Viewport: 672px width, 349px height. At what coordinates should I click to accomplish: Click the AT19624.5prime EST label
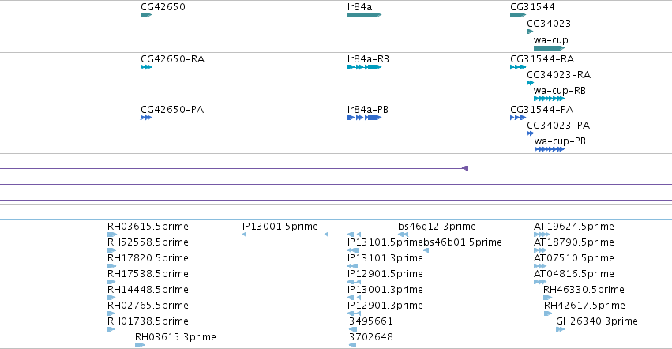pyautogui.click(x=574, y=227)
